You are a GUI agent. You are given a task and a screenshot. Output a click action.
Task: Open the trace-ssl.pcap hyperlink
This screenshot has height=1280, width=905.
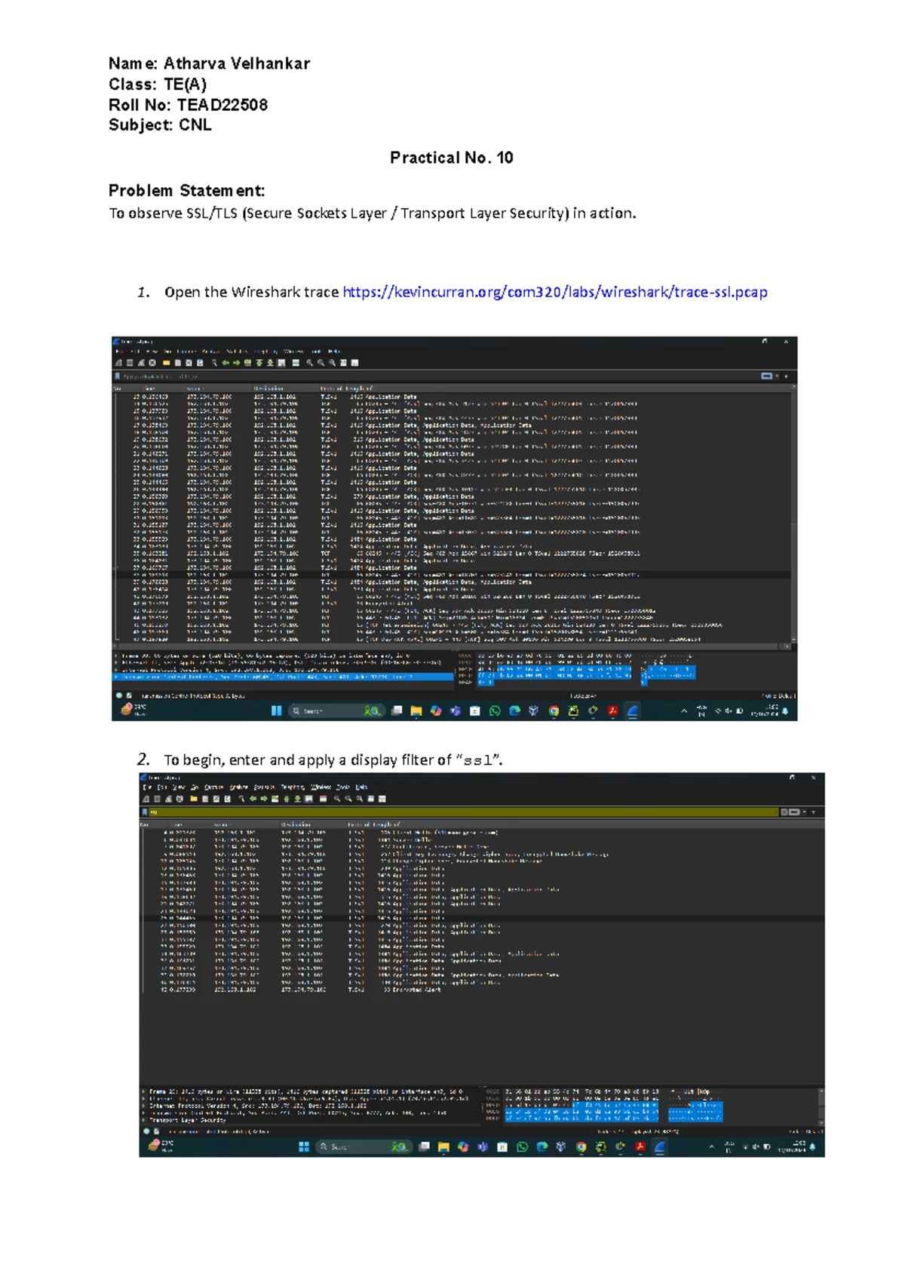pos(555,292)
